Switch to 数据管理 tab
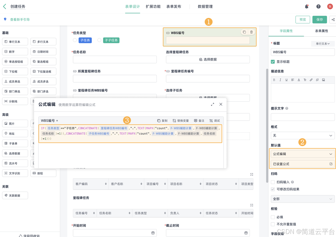Image resolution: width=336 pixels, height=237 pixels. coord(205,6)
